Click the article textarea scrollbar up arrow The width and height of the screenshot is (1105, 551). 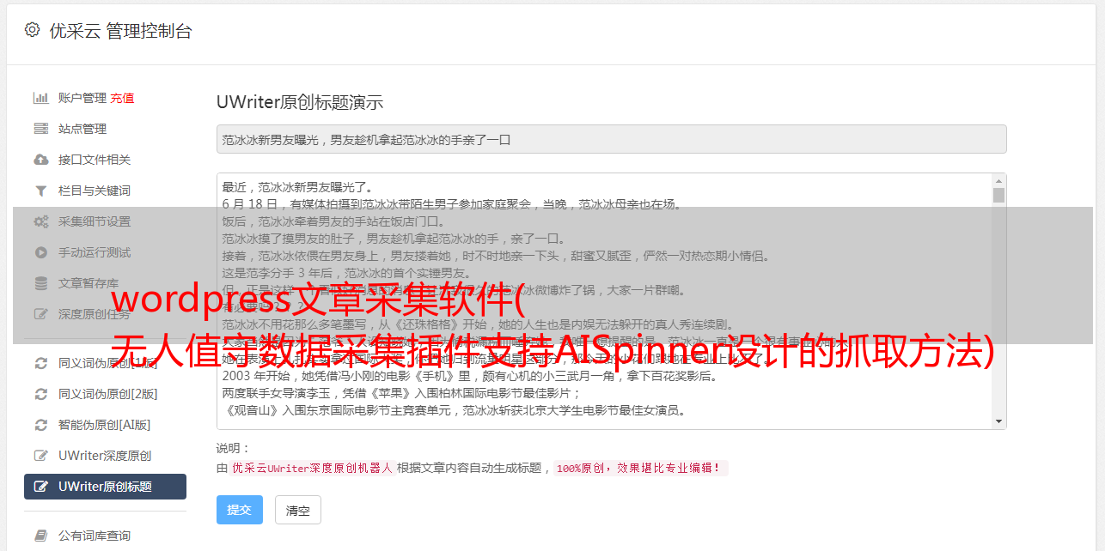click(x=998, y=181)
